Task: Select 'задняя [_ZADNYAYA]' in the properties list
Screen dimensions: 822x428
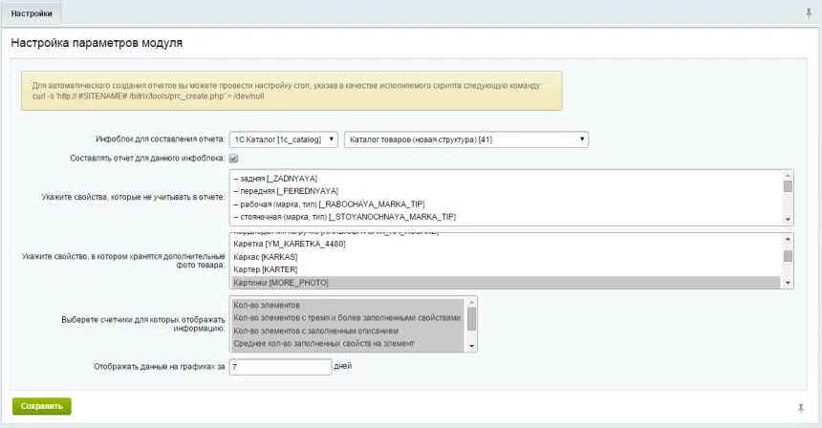Action: (x=275, y=179)
